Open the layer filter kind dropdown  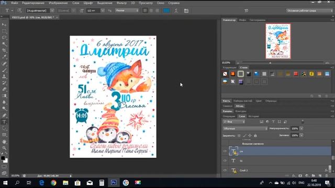pyautogui.click(x=234, y=122)
